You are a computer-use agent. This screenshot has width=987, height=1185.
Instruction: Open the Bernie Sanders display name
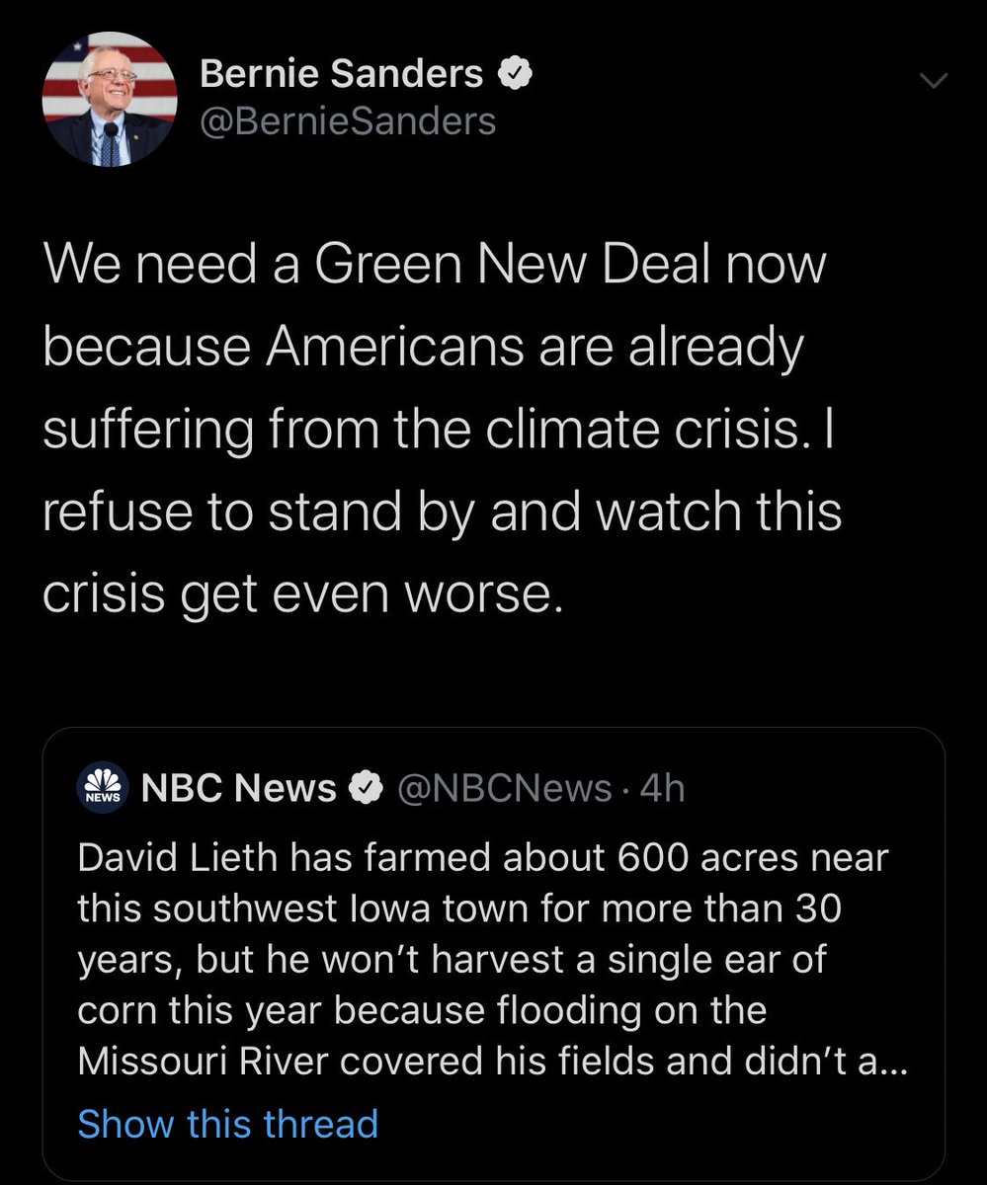(341, 73)
